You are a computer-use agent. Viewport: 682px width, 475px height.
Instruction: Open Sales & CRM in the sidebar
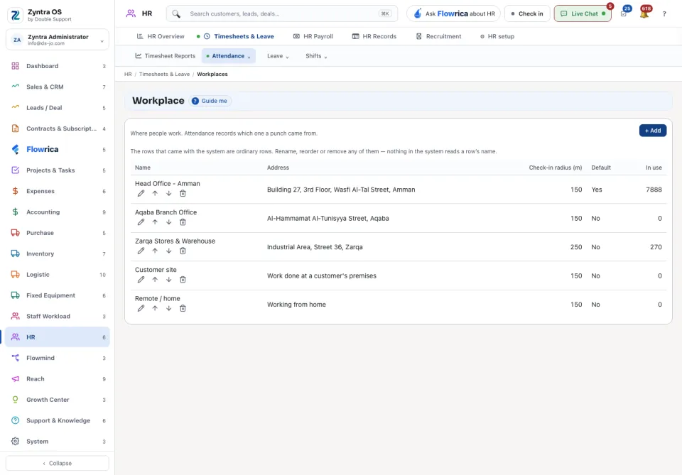58,87
